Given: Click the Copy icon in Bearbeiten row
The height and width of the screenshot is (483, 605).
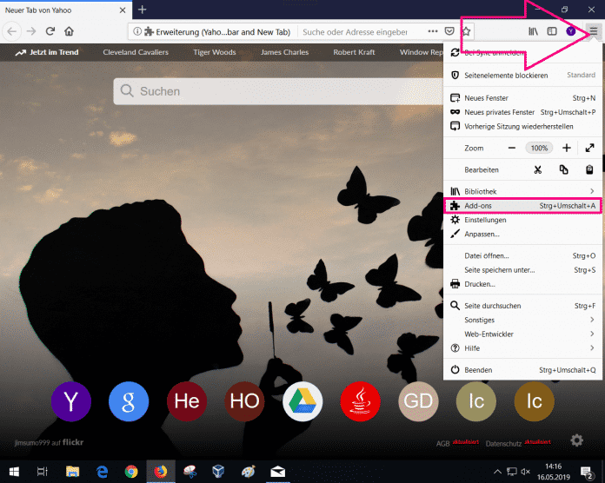Looking at the screenshot, I should coord(564,169).
